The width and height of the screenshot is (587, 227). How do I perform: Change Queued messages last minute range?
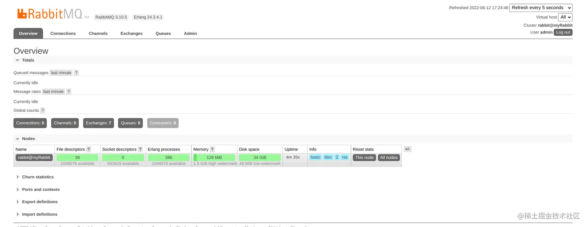[61, 73]
